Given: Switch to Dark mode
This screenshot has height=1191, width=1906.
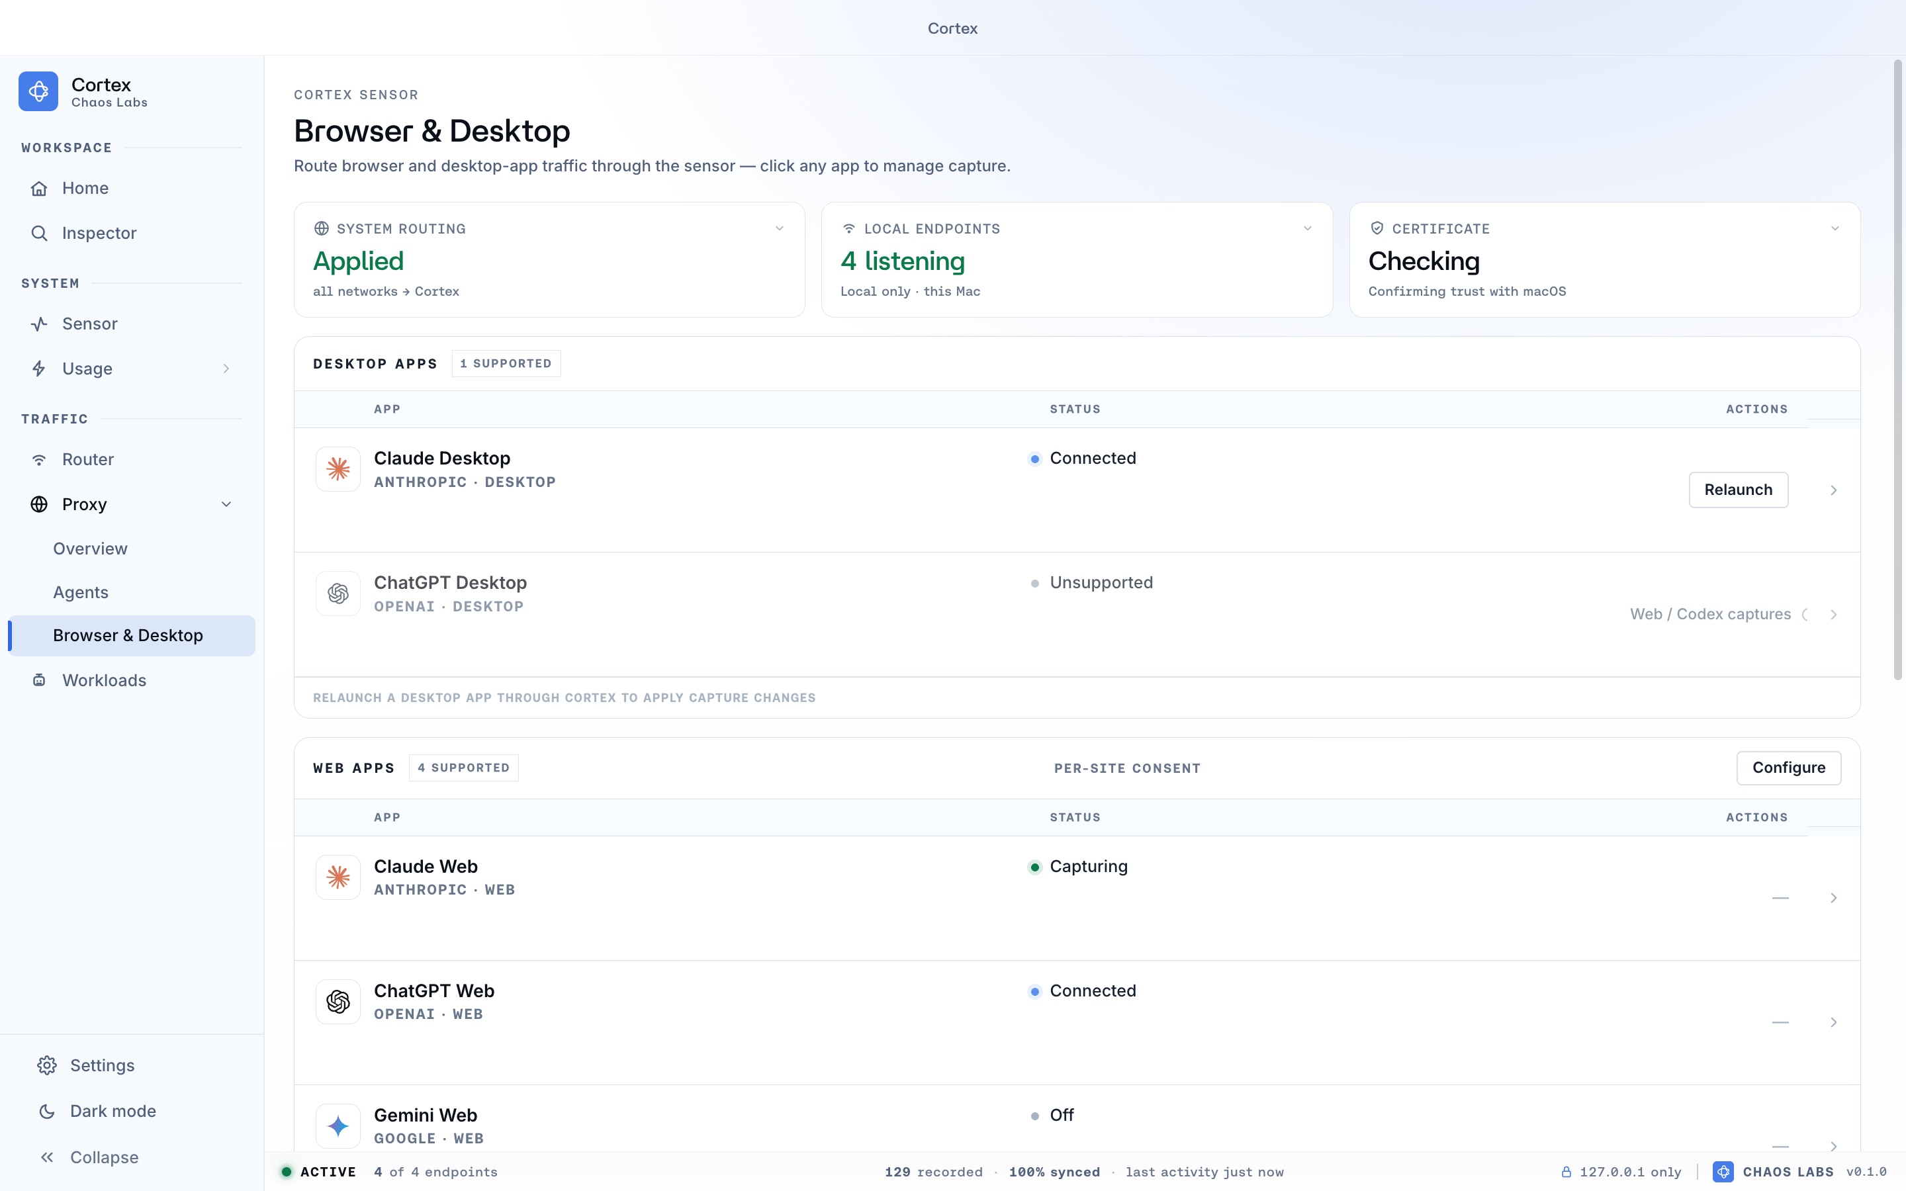Looking at the screenshot, I should [132, 1111].
